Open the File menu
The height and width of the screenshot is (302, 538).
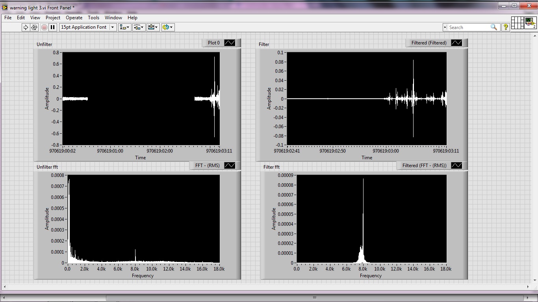tap(8, 18)
